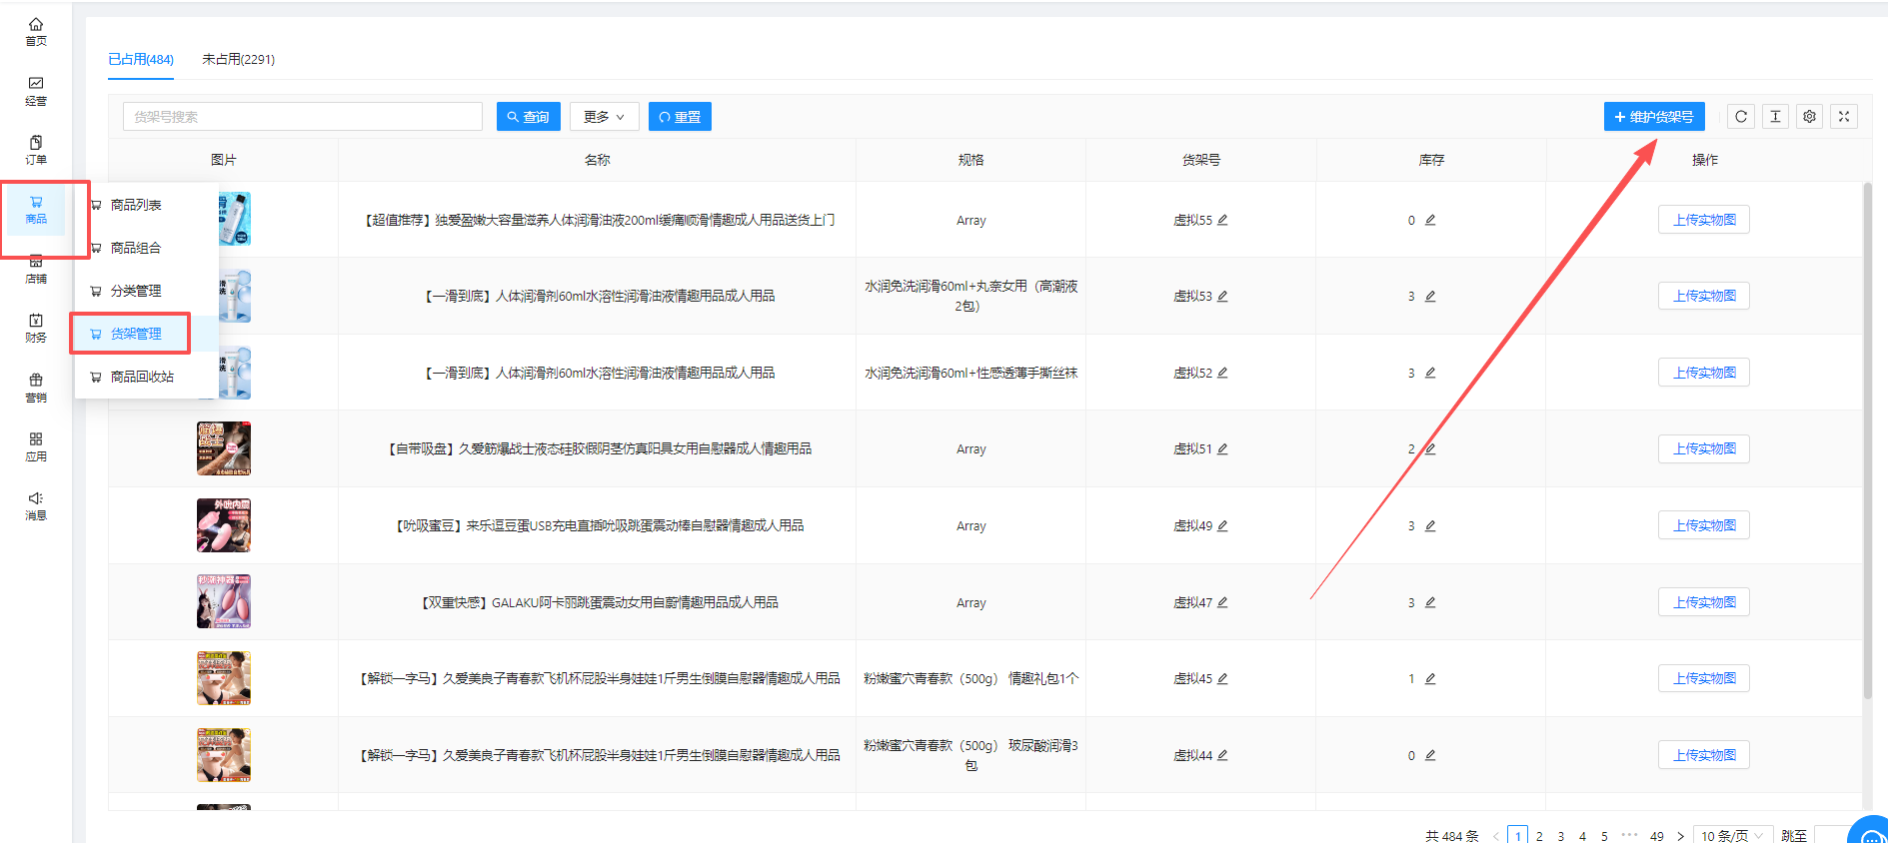Click the 维护货架号 button
The image size is (1888, 843).
point(1653,117)
